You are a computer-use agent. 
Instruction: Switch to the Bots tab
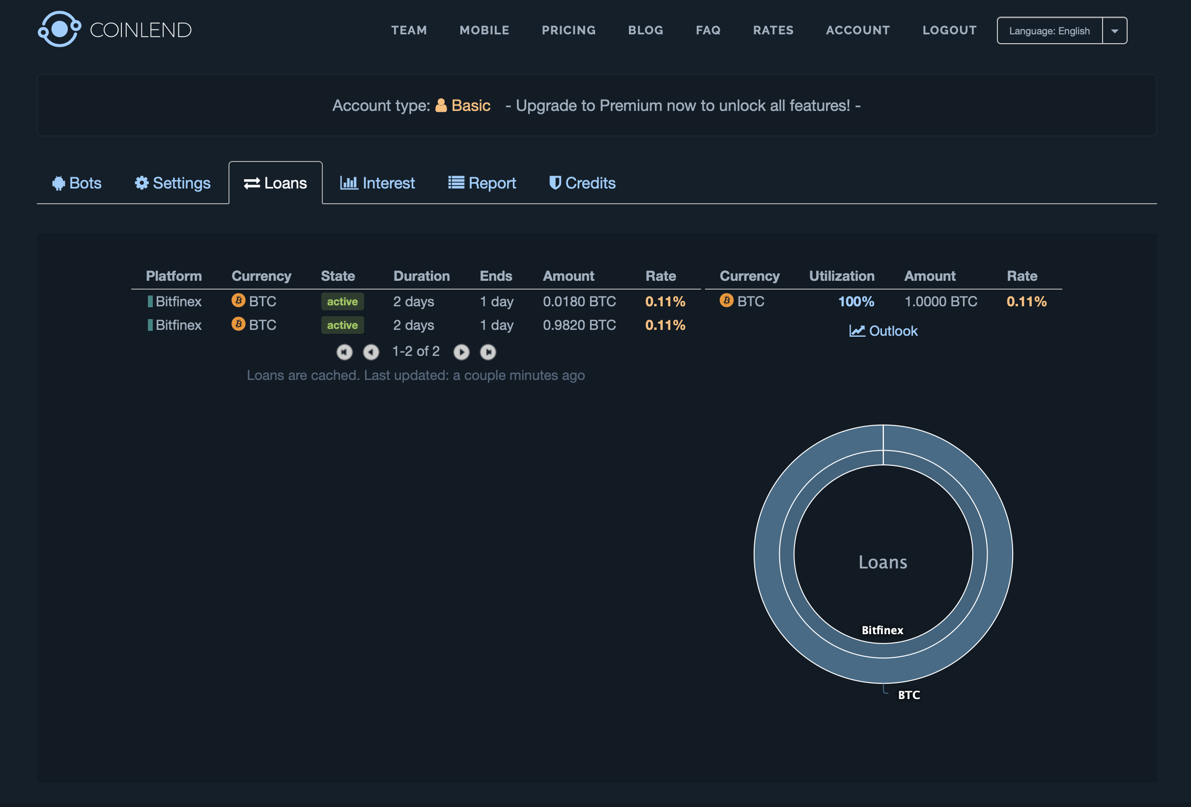[x=77, y=183]
